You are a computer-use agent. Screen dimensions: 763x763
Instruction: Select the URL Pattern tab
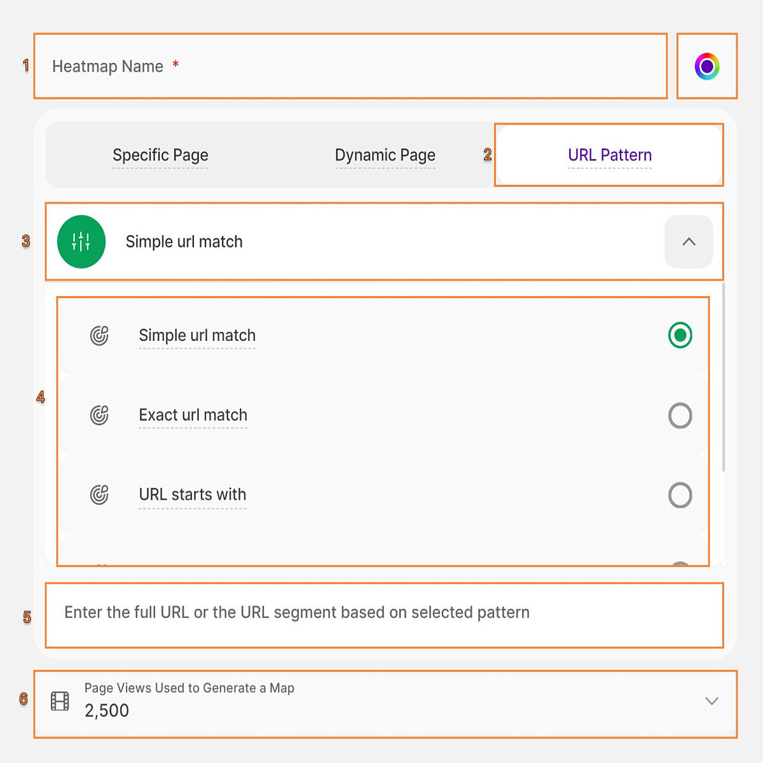tap(610, 155)
